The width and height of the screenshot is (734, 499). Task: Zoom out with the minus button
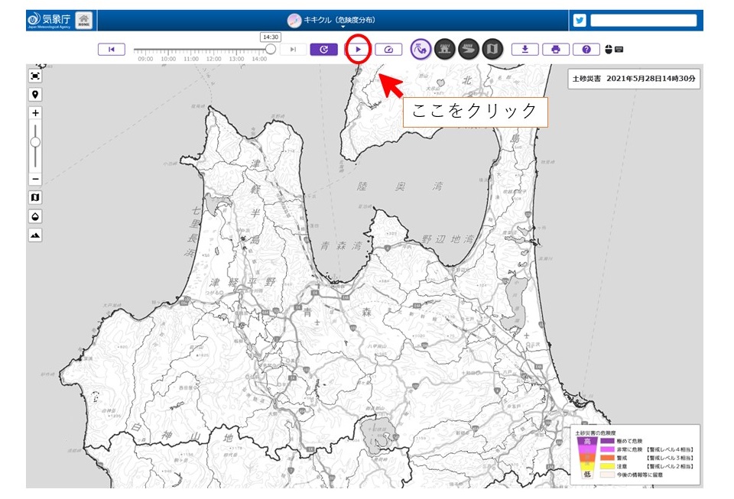click(x=35, y=179)
